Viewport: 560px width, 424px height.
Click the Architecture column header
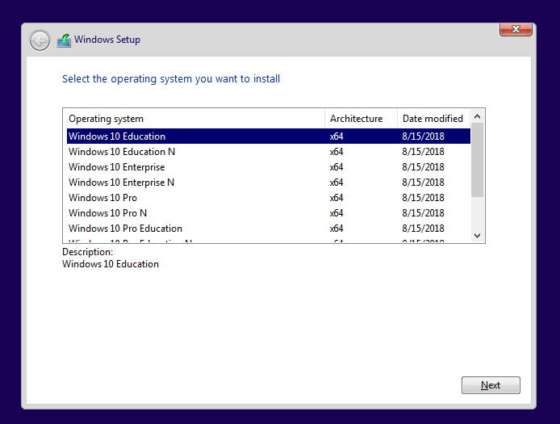pos(361,119)
